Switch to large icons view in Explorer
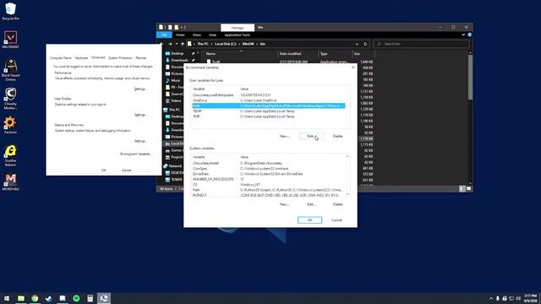 point(468,188)
